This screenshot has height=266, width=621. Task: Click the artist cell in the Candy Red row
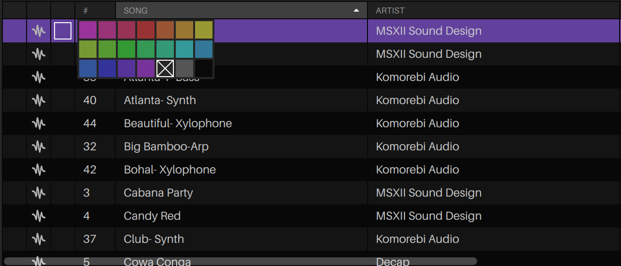(494, 216)
